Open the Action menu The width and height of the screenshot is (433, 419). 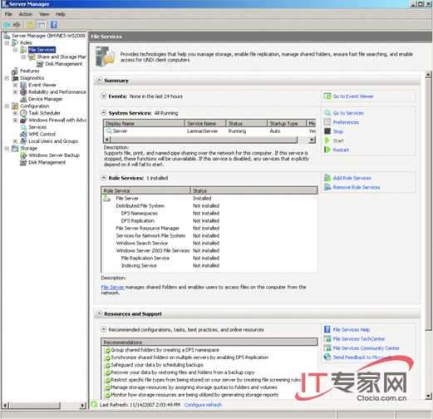26,14
